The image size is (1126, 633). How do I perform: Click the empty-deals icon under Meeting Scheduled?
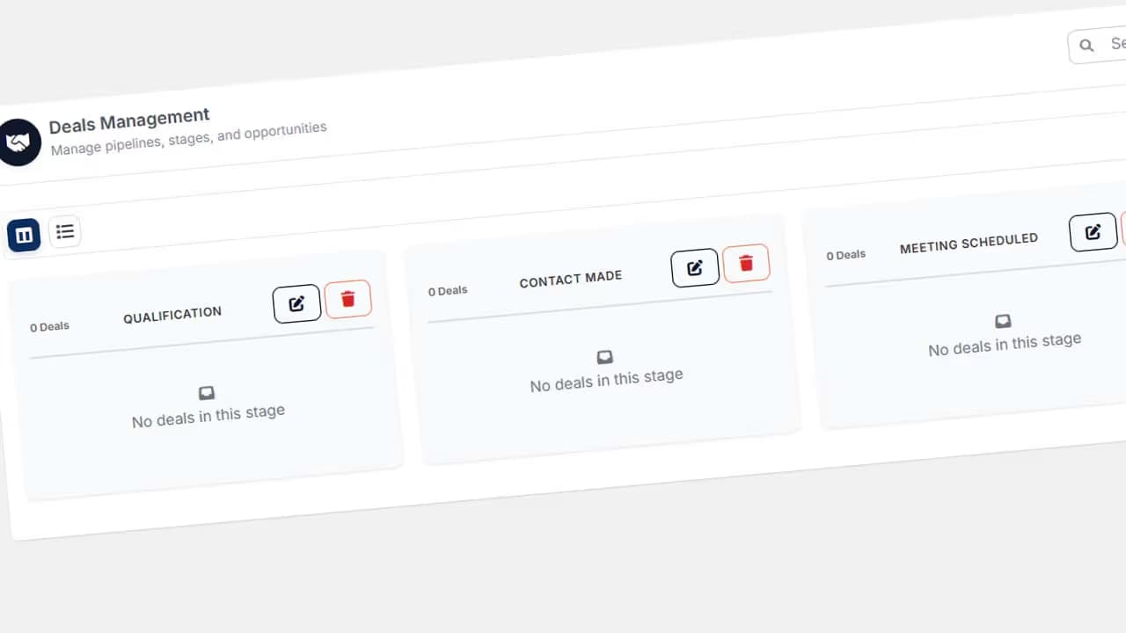point(1003,321)
